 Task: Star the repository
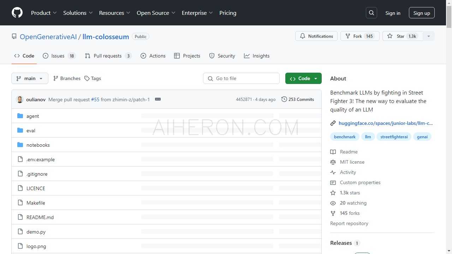coord(403,36)
